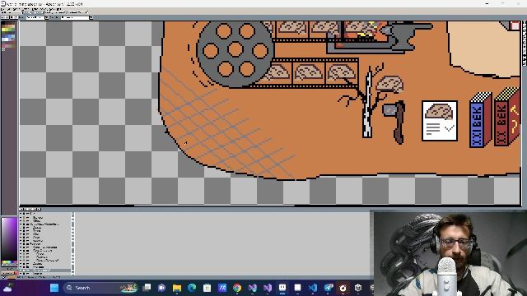Click the layer list vertical scrollbar
Image resolution: width=527 pixels, height=296 pixels.
coord(73,243)
